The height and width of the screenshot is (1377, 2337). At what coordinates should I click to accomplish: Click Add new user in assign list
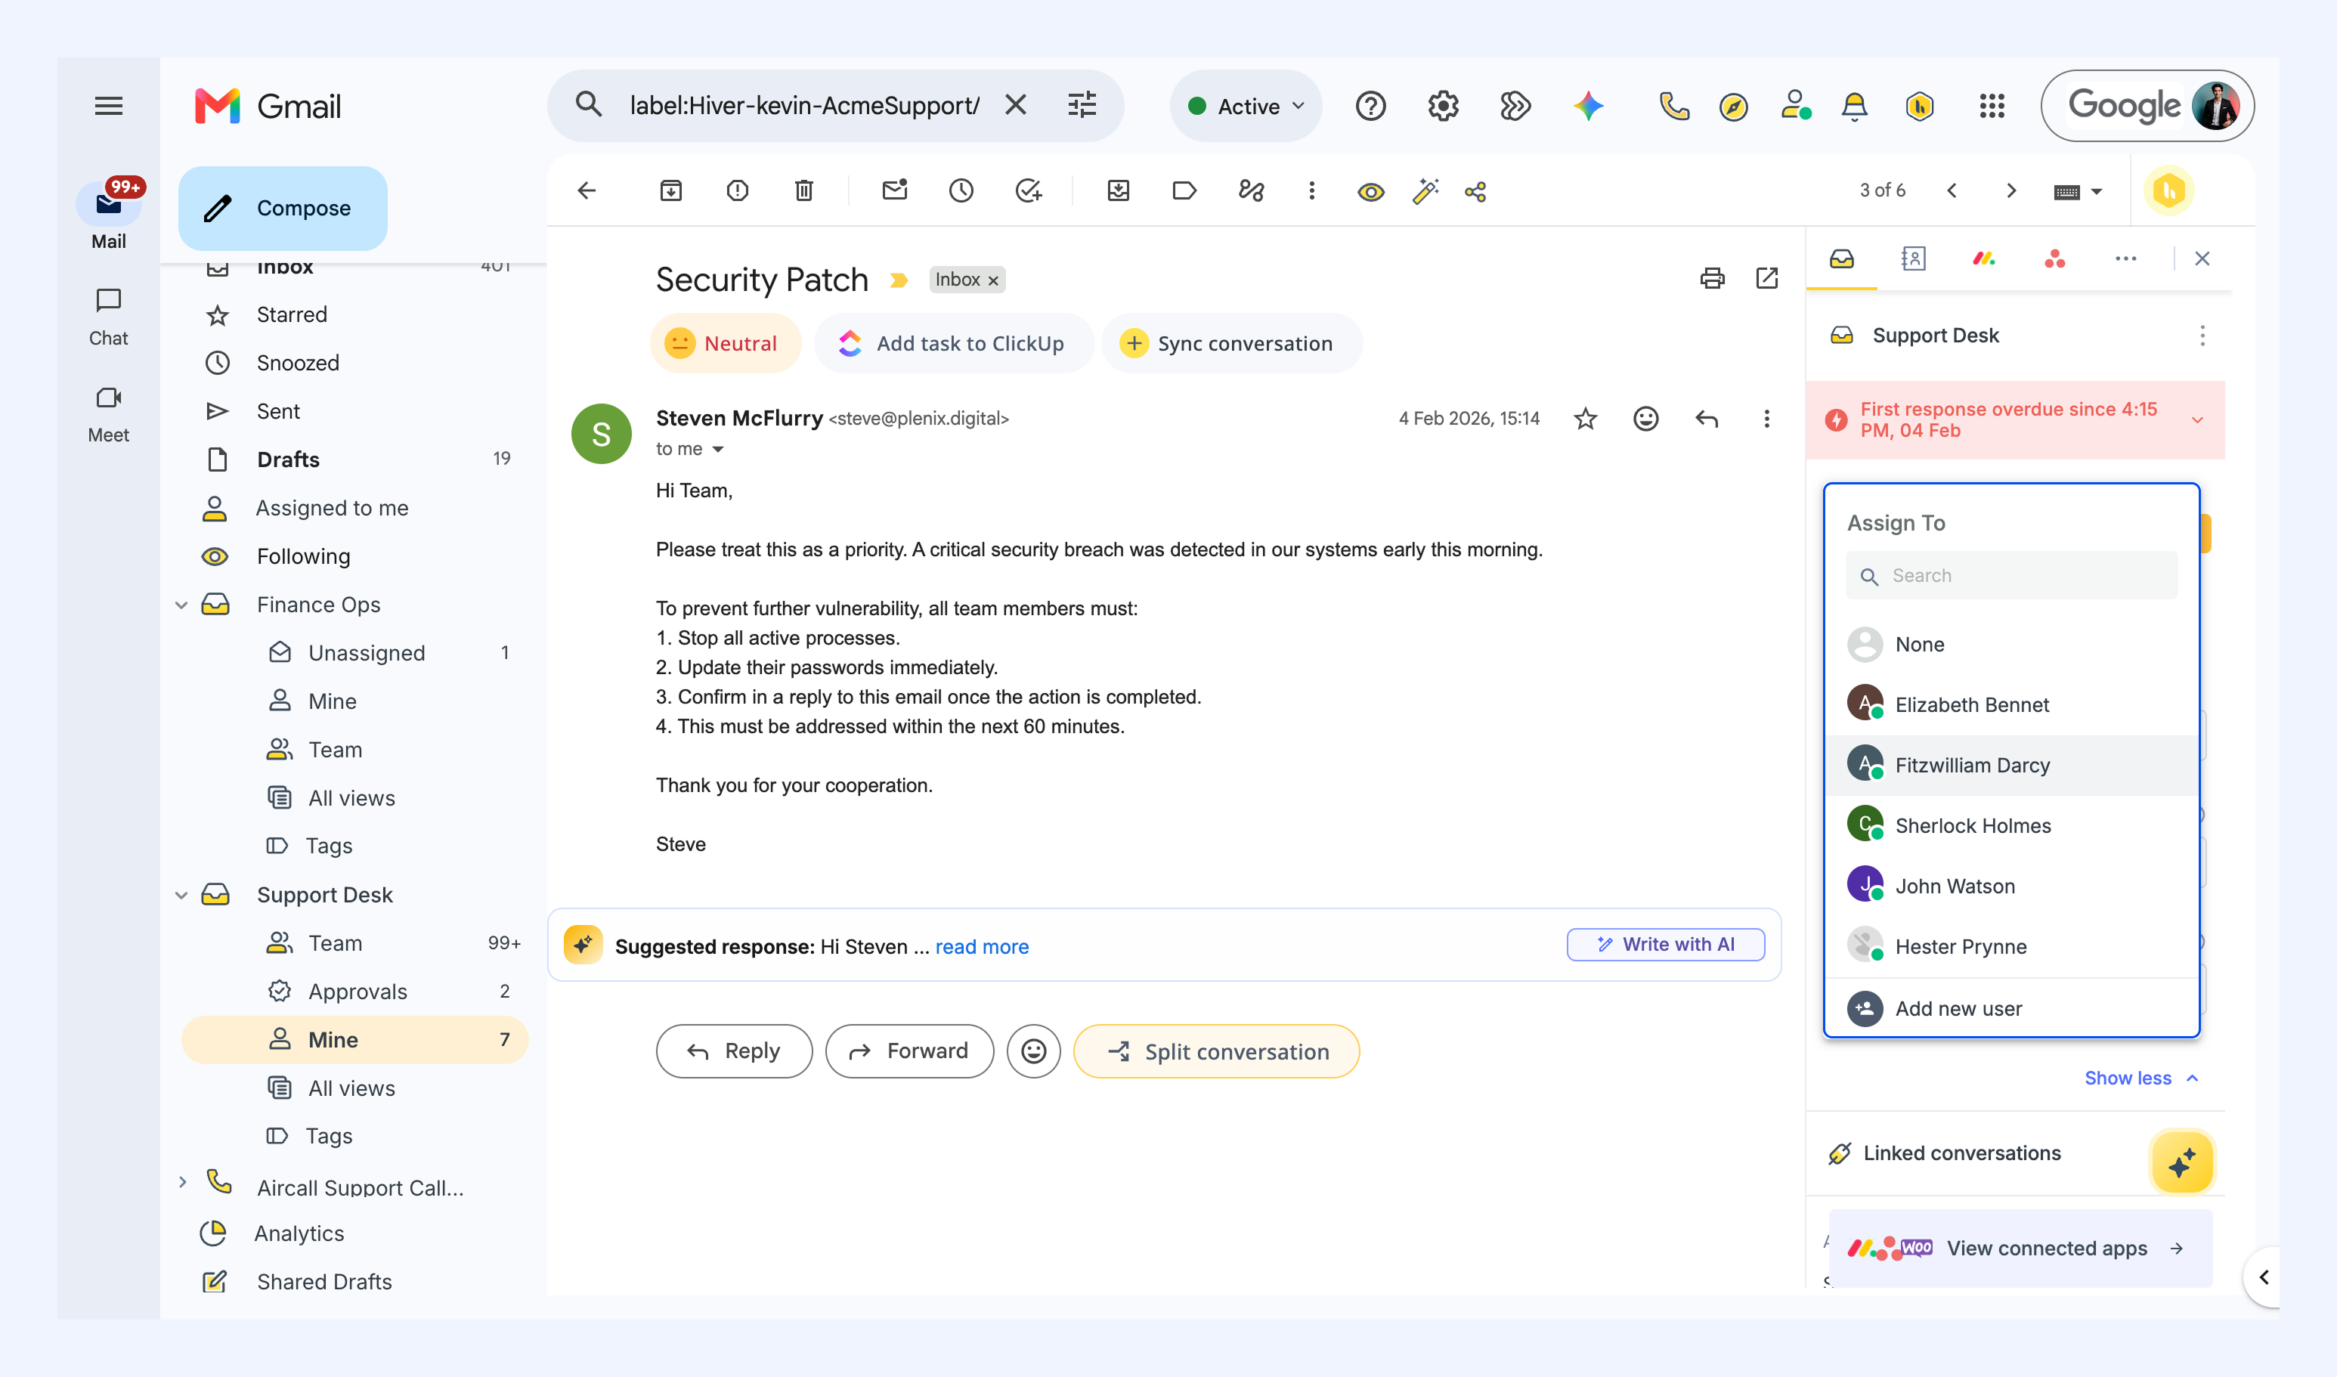2011,1009
